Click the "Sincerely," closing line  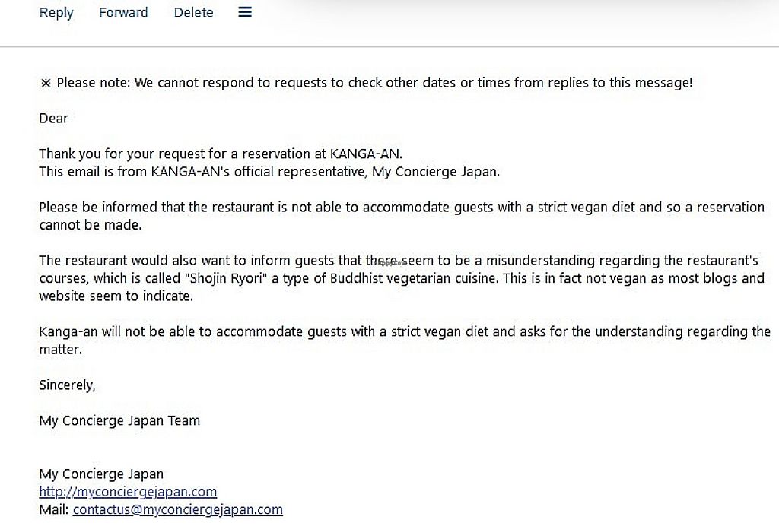67,385
